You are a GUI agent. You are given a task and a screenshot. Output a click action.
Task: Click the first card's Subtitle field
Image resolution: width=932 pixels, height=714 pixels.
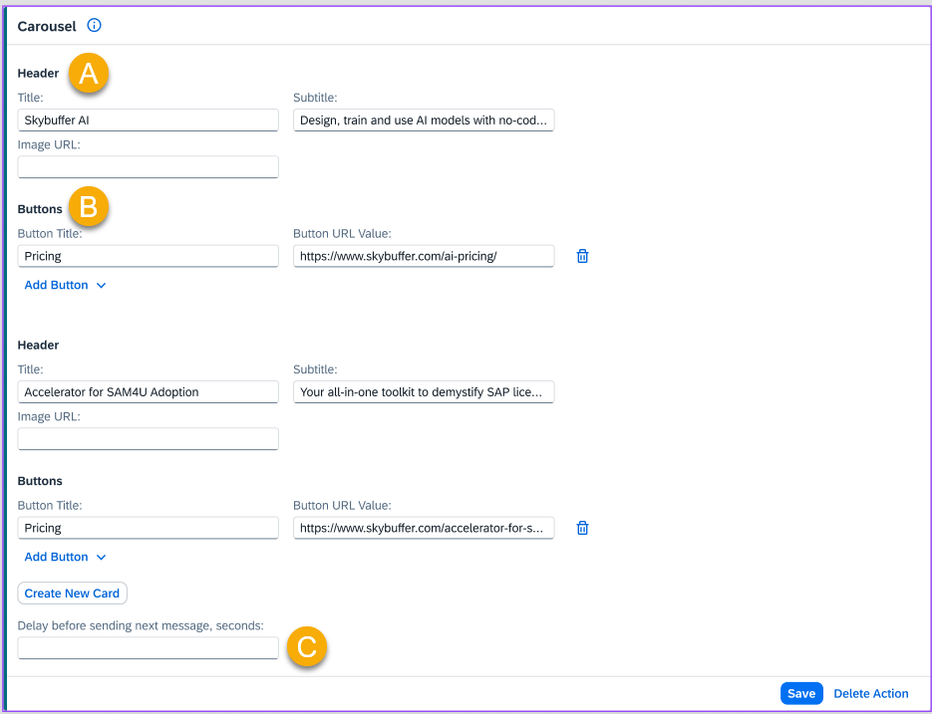424,120
